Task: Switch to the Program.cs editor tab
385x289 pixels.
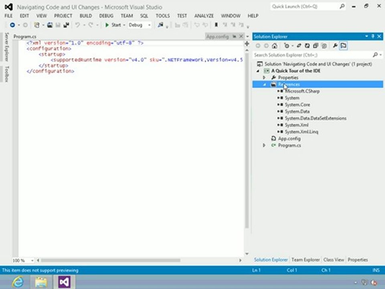Action: point(25,37)
